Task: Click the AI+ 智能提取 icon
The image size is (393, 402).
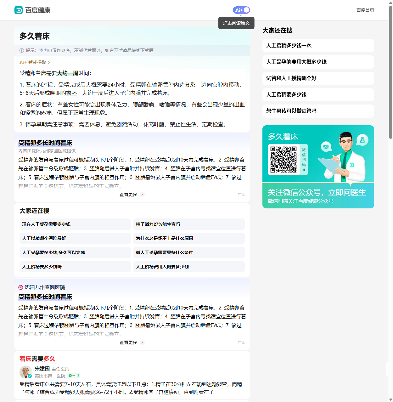Action: point(23,62)
